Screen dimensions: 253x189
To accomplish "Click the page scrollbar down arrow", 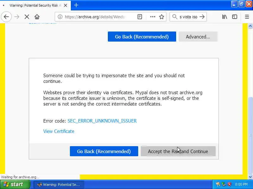I will tap(250, 177).
